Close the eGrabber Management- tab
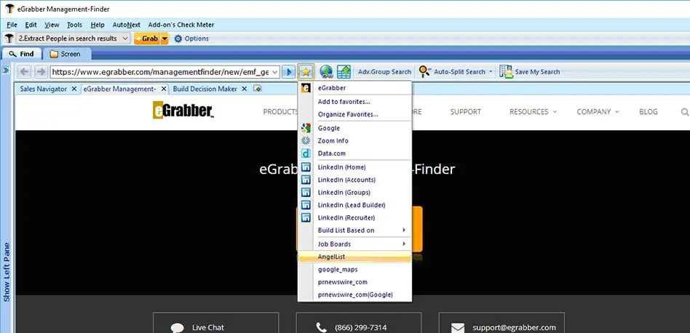This screenshot has height=333, width=690. click(164, 89)
